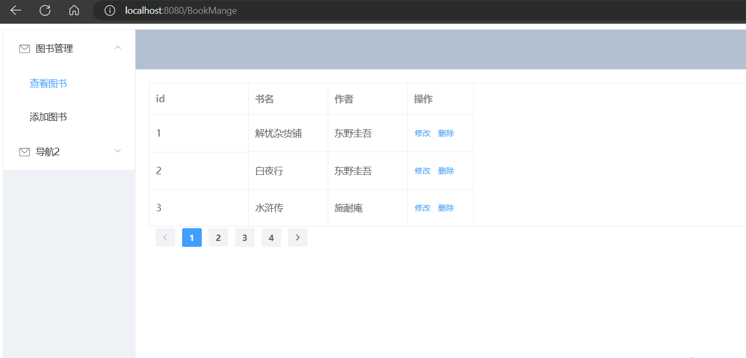Click the envelope icon beside 导航2
Image resolution: width=746 pixels, height=358 pixels.
[x=24, y=152]
